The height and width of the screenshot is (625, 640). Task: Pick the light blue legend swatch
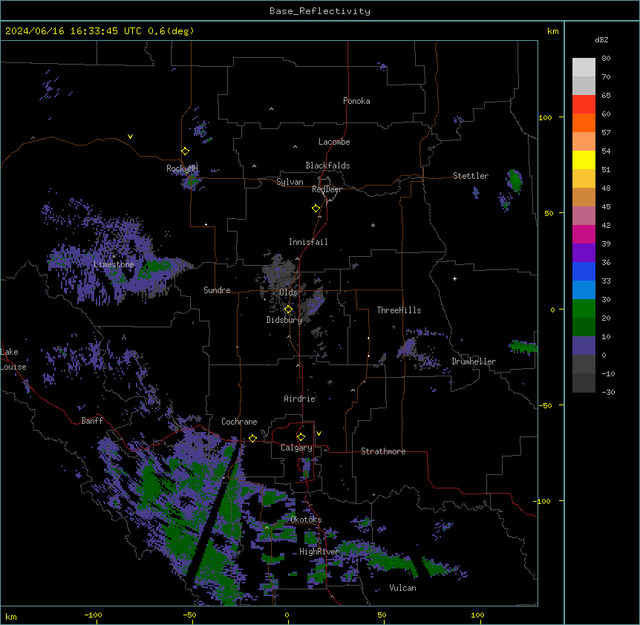click(584, 290)
